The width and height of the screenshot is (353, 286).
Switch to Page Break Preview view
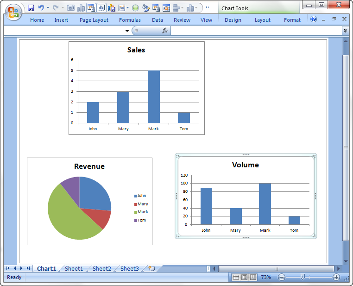pos(252,277)
